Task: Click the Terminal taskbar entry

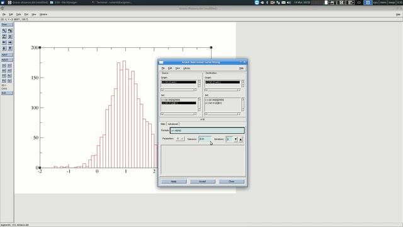Action: click(x=112, y=3)
